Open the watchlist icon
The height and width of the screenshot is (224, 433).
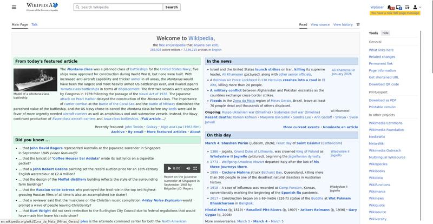[x=407, y=7]
